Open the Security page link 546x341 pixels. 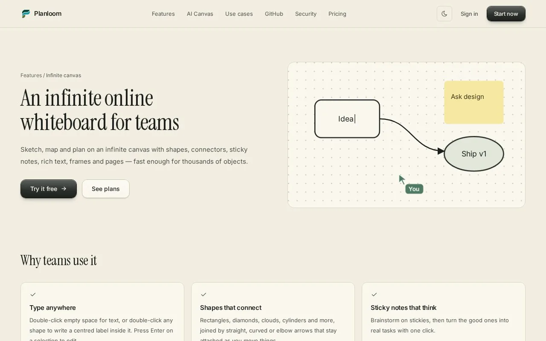point(306,14)
